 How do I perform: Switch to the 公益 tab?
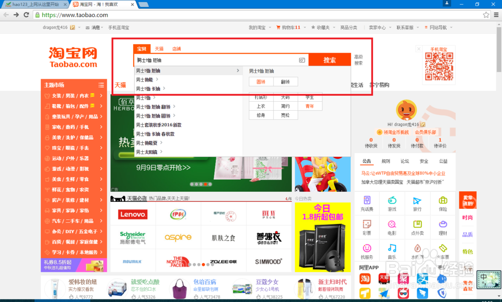443,161
